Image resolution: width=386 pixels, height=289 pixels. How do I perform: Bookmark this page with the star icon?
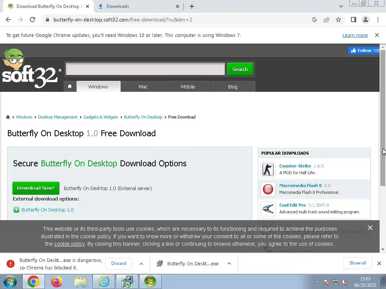(339, 20)
